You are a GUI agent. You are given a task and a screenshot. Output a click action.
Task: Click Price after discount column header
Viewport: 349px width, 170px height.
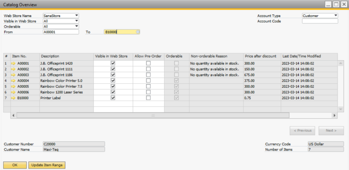(262, 56)
